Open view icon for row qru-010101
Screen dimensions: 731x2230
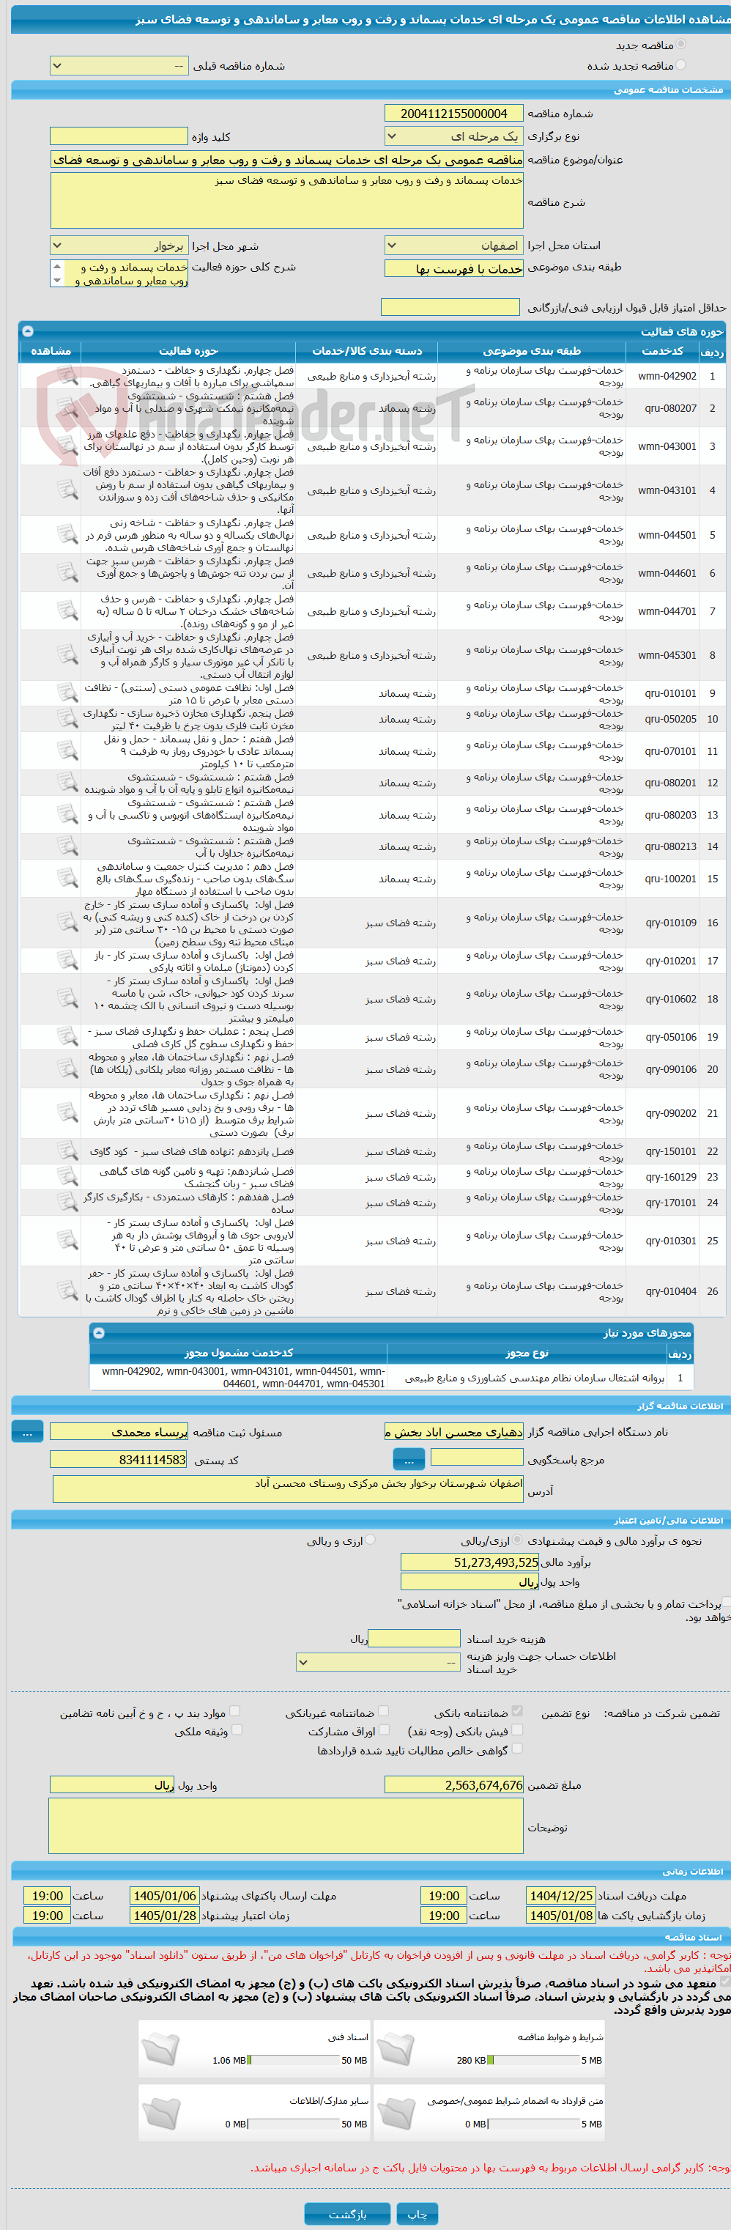pos(67,693)
